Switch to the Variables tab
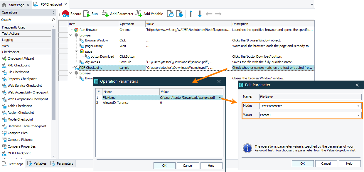The height and width of the screenshot is (172, 364). point(37,163)
